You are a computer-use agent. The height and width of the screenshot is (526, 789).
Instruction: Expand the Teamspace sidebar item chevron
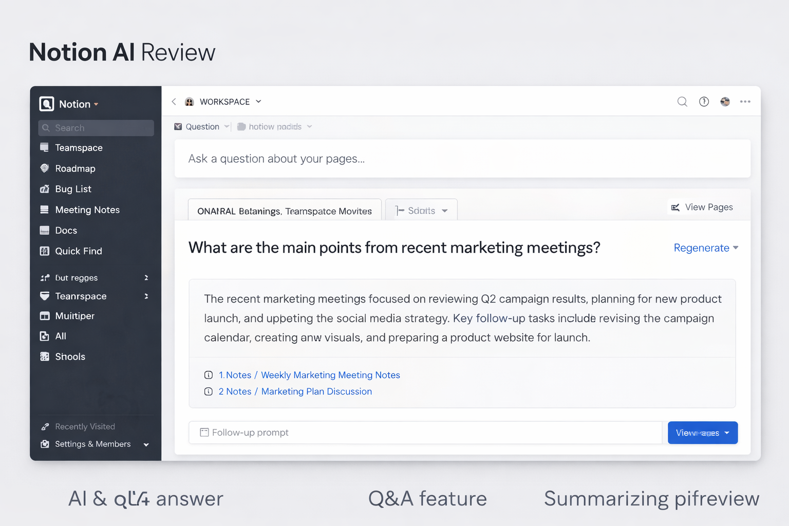pyautogui.click(x=147, y=296)
